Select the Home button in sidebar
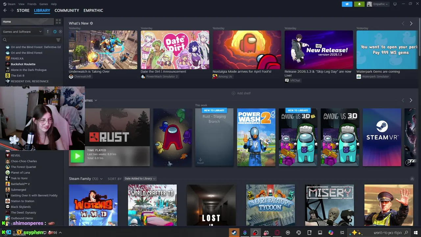 27,21
